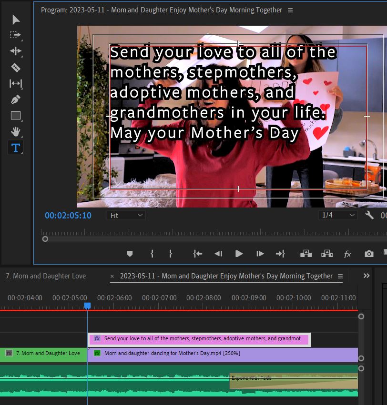This screenshot has width=387, height=405.
Task: Select the Pen tool
Action: [x=16, y=99]
